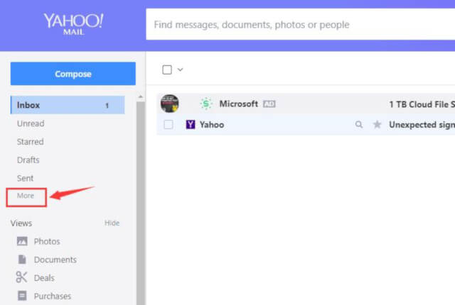The height and width of the screenshot is (305, 455).
Task: Open the Documents view
Action: [55, 260]
